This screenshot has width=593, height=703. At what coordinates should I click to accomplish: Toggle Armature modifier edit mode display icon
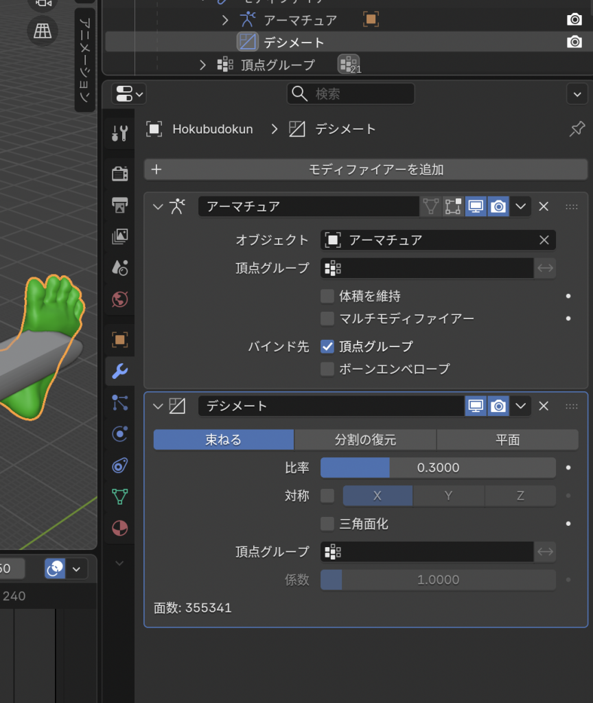coord(453,206)
